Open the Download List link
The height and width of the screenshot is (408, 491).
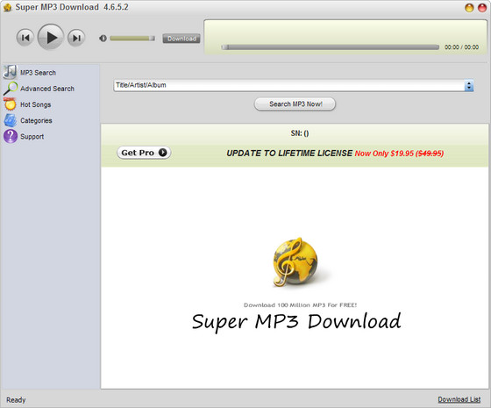459,399
